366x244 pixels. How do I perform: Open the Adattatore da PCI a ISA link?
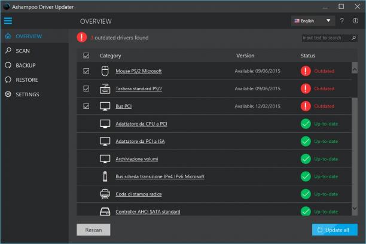click(x=140, y=141)
